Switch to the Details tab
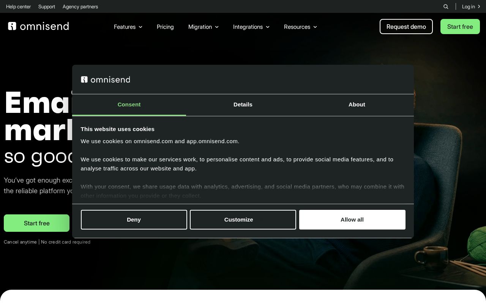 tap(243, 105)
